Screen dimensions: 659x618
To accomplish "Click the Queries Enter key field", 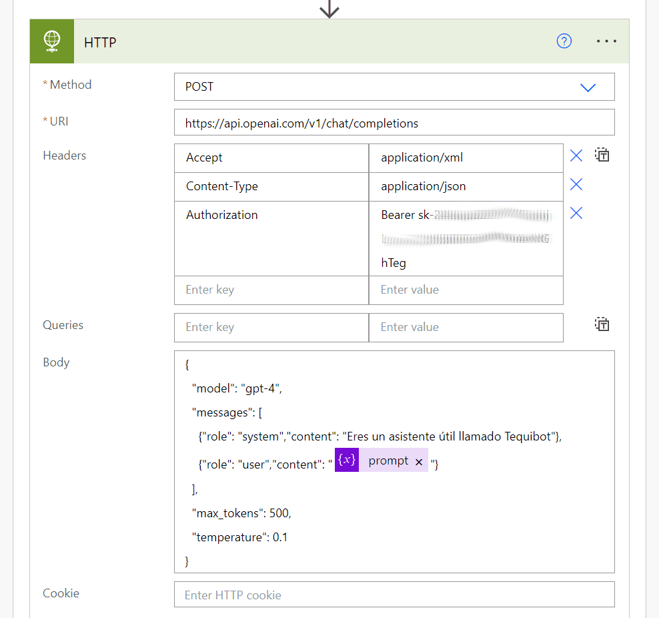I will [x=271, y=328].
